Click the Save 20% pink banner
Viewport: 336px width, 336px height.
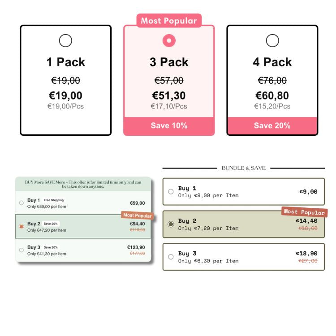point(272,125)
